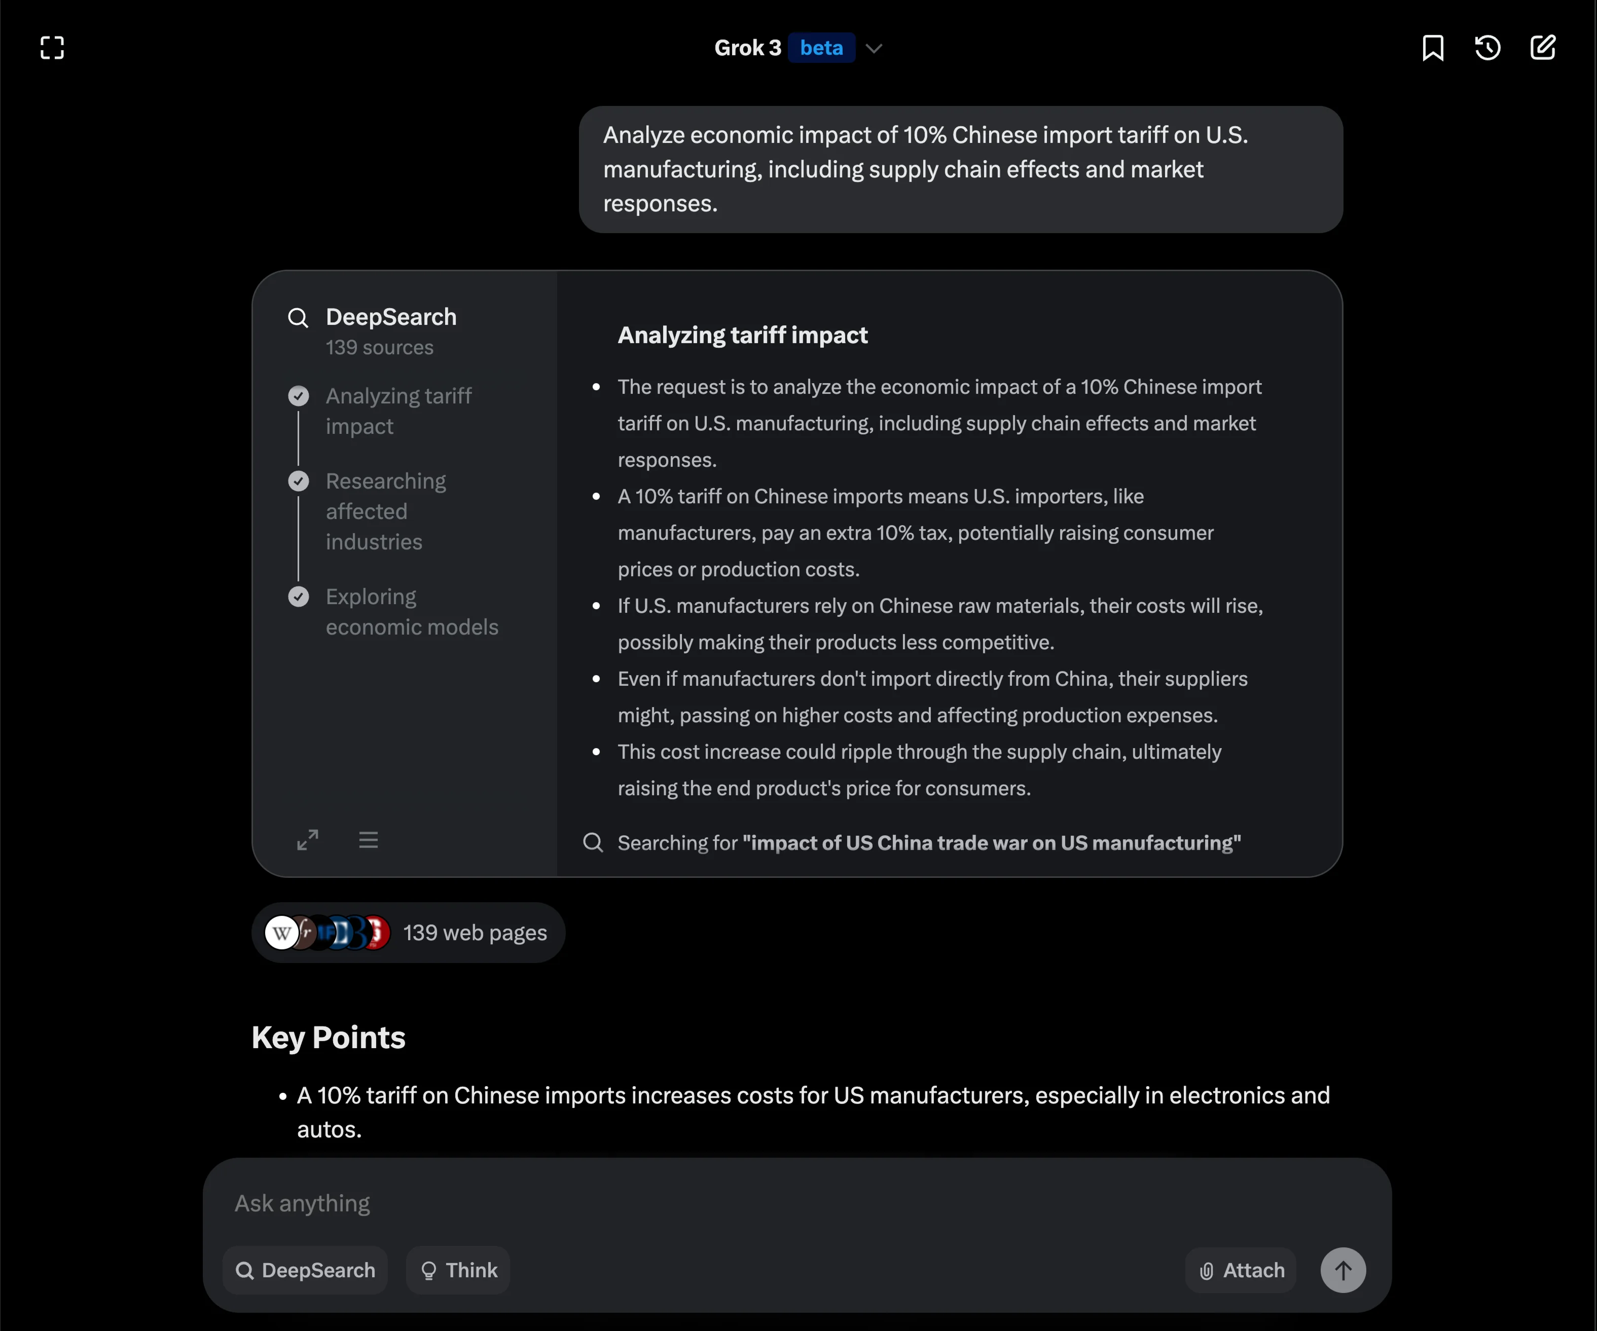Select 'Researching affected industries' step

tap(385, 511)
